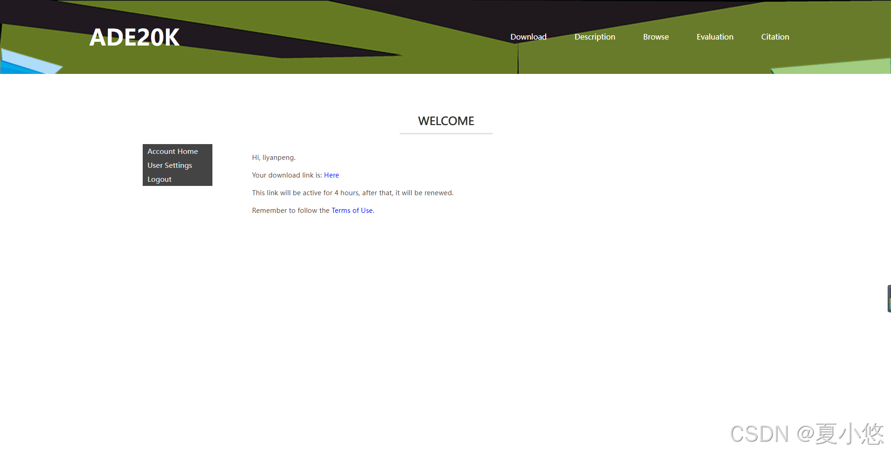Click the floating widget at right edge

click(x=889, y=298)
